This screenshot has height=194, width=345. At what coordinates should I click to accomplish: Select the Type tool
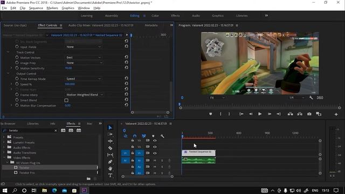pyautogui.click(x=110, y=175)
